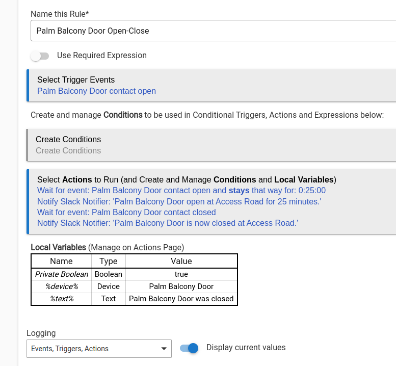Click the 'Palm Balcony Door was closed' value

pyautogui.click(x=181, y=299)
